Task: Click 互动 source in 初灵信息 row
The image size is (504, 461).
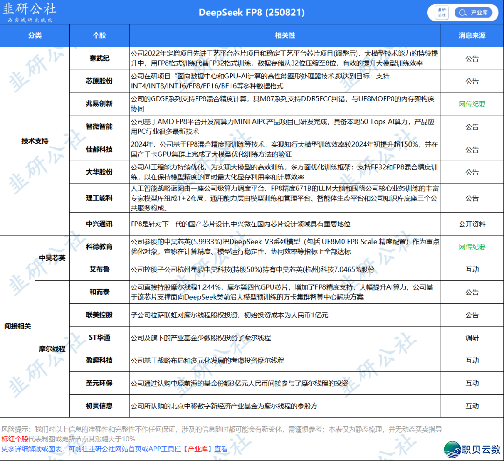Action: coord(472,406)
